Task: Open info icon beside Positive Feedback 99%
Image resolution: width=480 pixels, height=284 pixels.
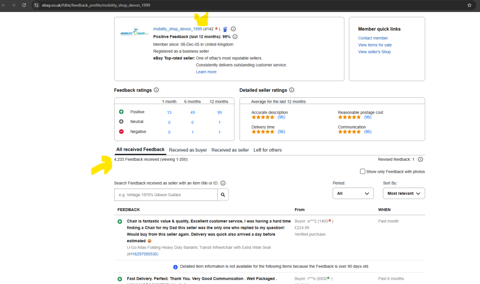Action: click(235, 37)
